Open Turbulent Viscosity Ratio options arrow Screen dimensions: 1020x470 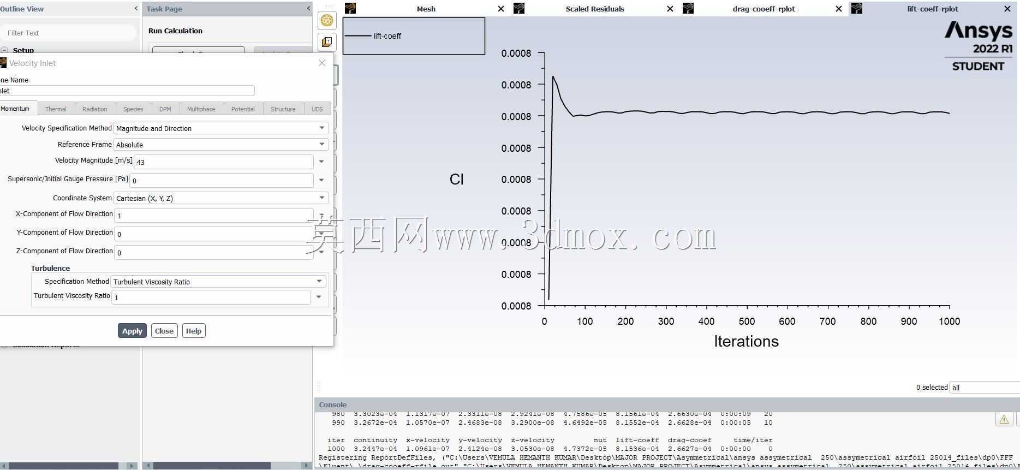319,297
